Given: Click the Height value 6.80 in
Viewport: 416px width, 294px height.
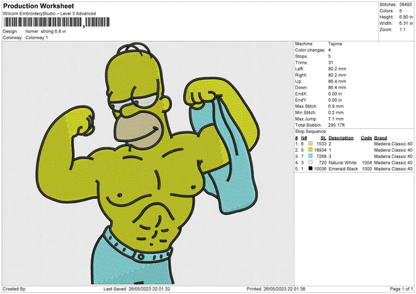Looking at the screenshot, I should point(406,17).
